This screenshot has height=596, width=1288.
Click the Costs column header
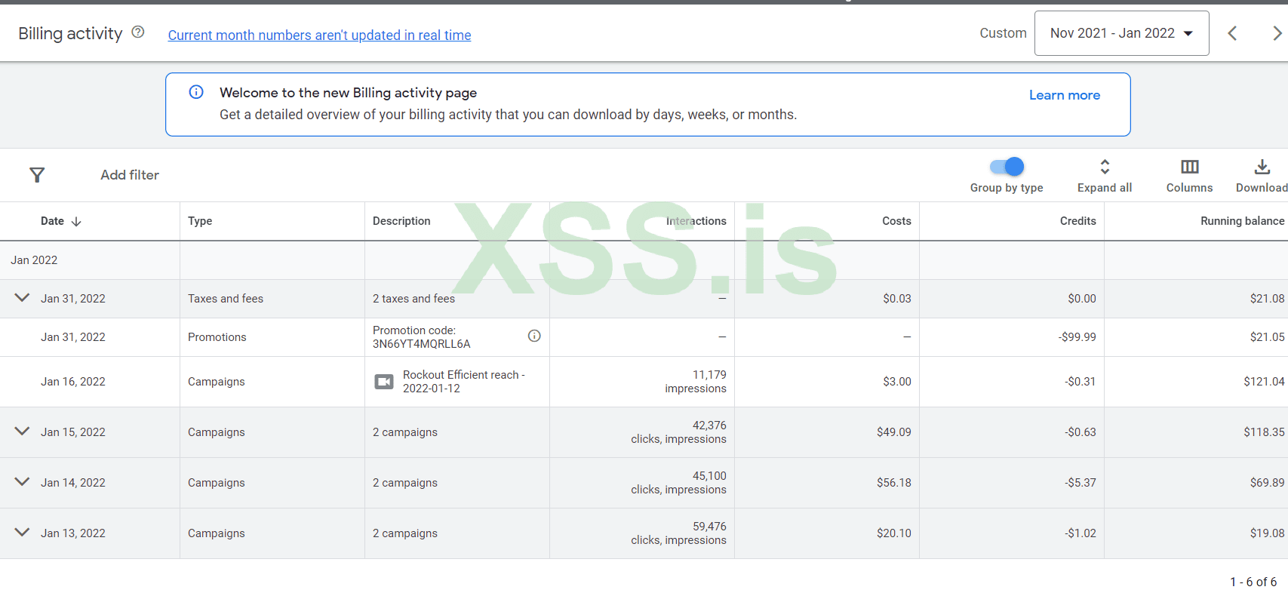click(896, 221)
